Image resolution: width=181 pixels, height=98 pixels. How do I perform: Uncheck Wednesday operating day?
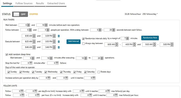[46, 72]
